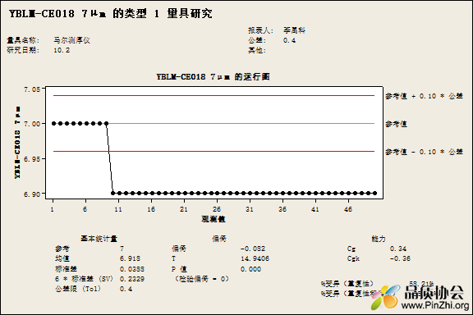Select the lower limit label right of chart

coord(424,152)
